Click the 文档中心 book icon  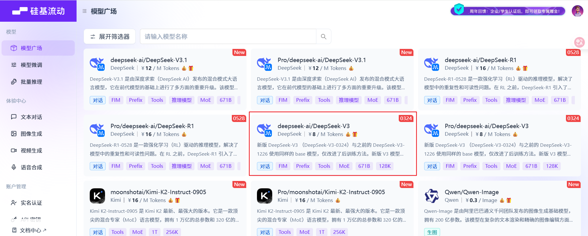(14, 230)
